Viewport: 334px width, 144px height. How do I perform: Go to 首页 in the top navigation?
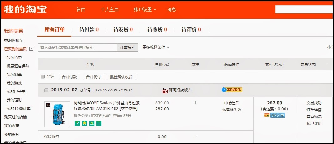(x=81, y=10)
